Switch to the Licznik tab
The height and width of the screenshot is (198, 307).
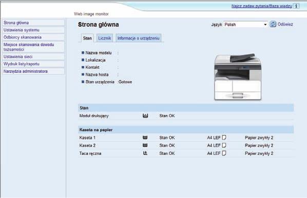[105, 38]
